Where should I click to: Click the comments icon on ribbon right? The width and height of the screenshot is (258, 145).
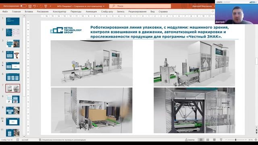tap(212, 11)
